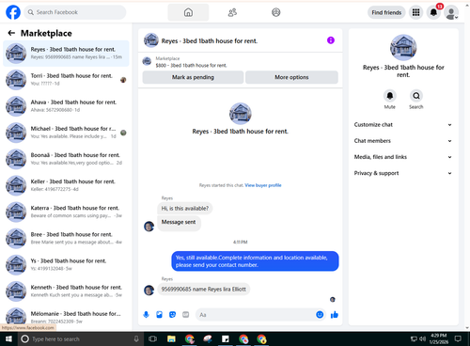Open the Windows action center icon
Screen dimensions: 470x346
[x=458, y=338]
